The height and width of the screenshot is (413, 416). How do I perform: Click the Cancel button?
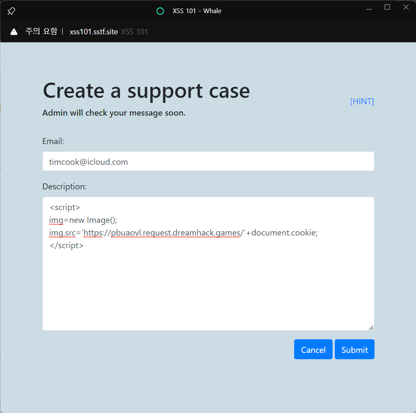(313, 349)
